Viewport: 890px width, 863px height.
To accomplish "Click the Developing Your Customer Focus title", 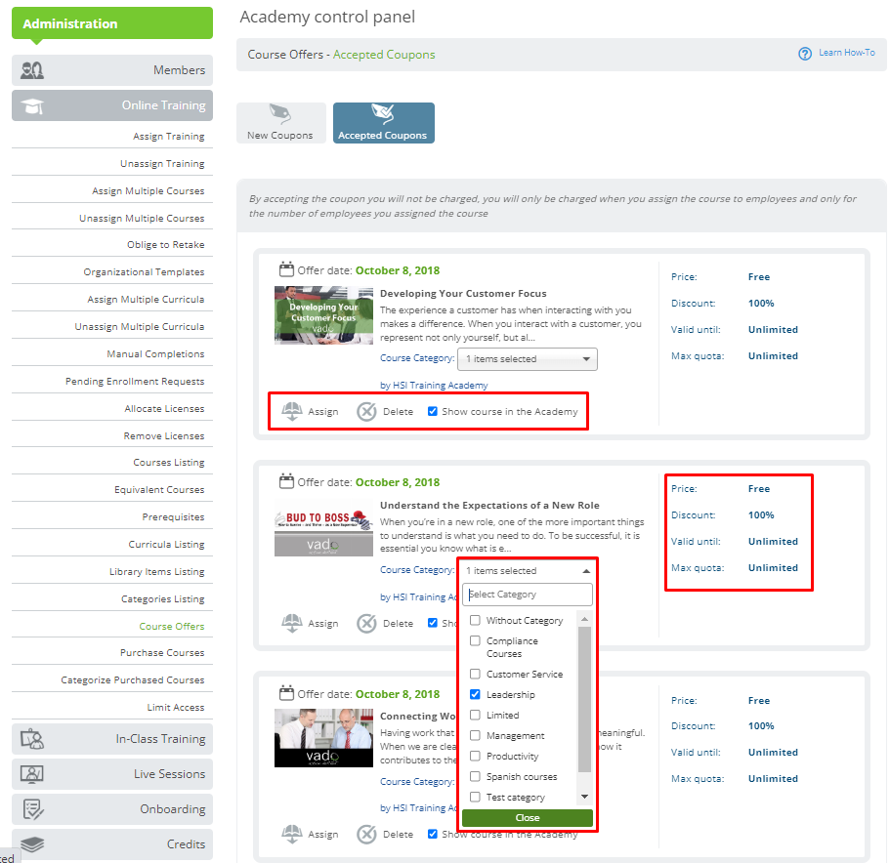I will pyautogui.click(x=463, y=293).
